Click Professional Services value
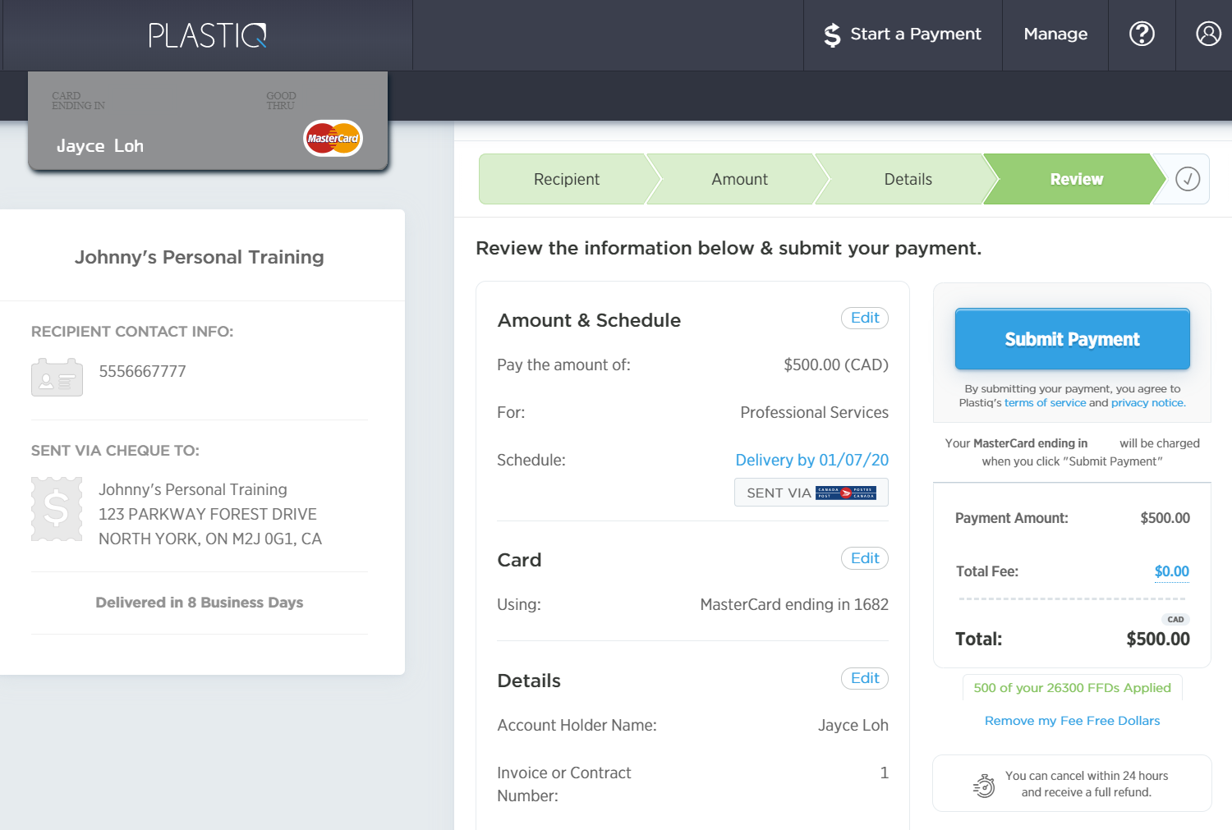1232x830 pixels. pyautogui.click(x=814, y=412)
